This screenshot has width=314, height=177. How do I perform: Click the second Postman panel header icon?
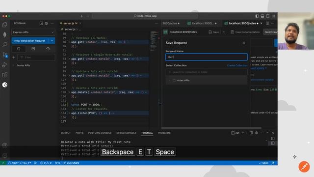pyautogui.click(x=47, y=23)
